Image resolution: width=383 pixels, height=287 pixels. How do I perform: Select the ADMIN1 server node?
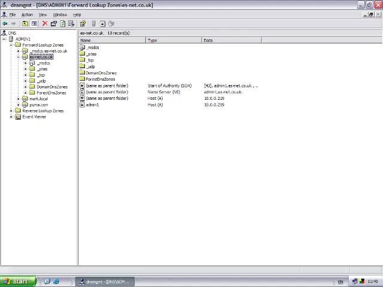23,39
